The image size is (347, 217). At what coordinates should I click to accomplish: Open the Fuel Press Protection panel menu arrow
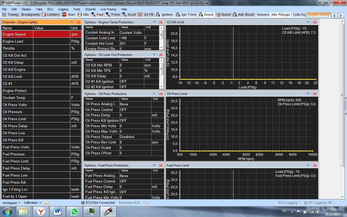coord(154,165)
